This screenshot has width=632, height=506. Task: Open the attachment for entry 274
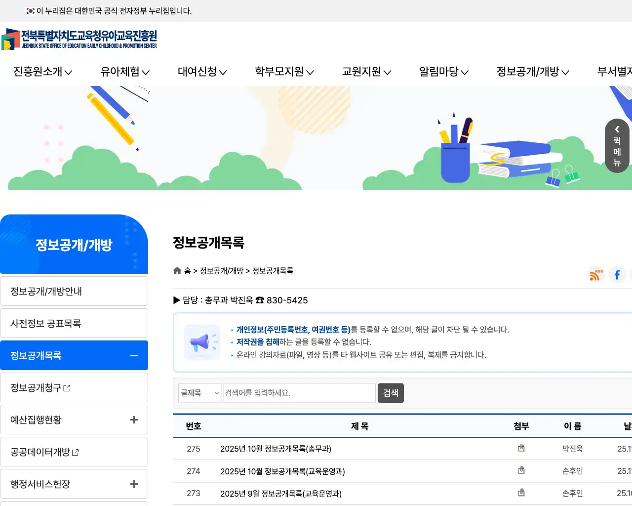521,470
